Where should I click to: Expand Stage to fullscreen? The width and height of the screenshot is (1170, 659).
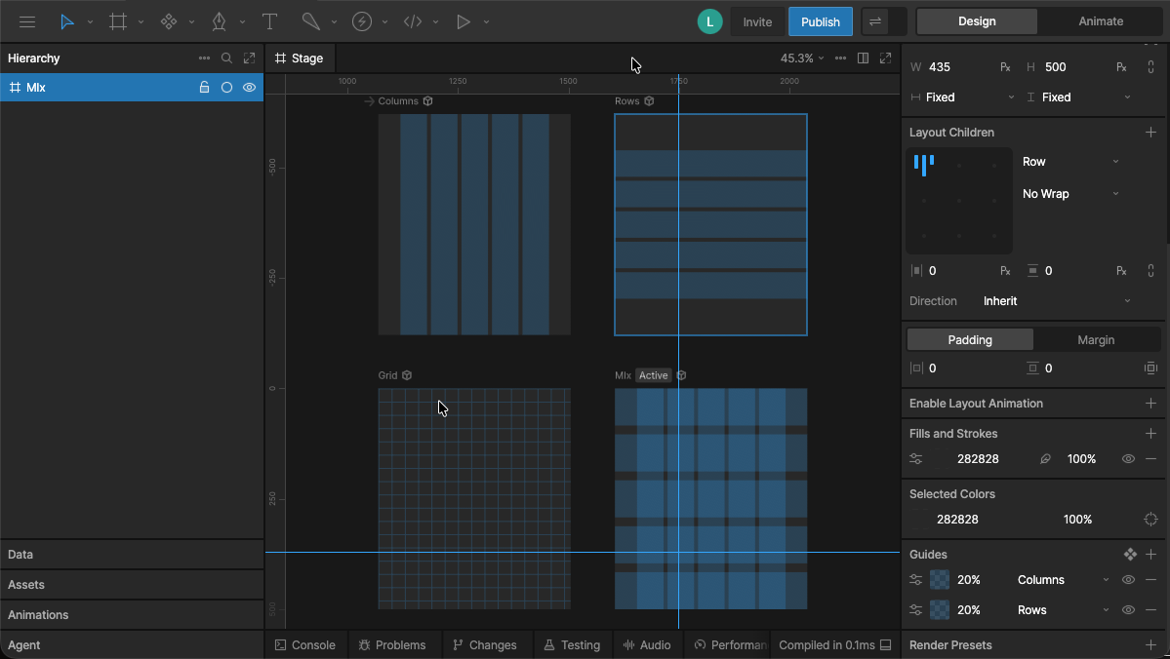(x=886, y=58)
